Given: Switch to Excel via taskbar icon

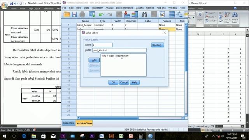Looking at the screenshot, I should (121, 136).
